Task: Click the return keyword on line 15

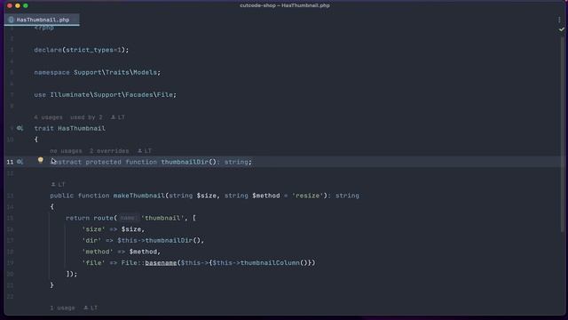Action: (x=77, y=218)
